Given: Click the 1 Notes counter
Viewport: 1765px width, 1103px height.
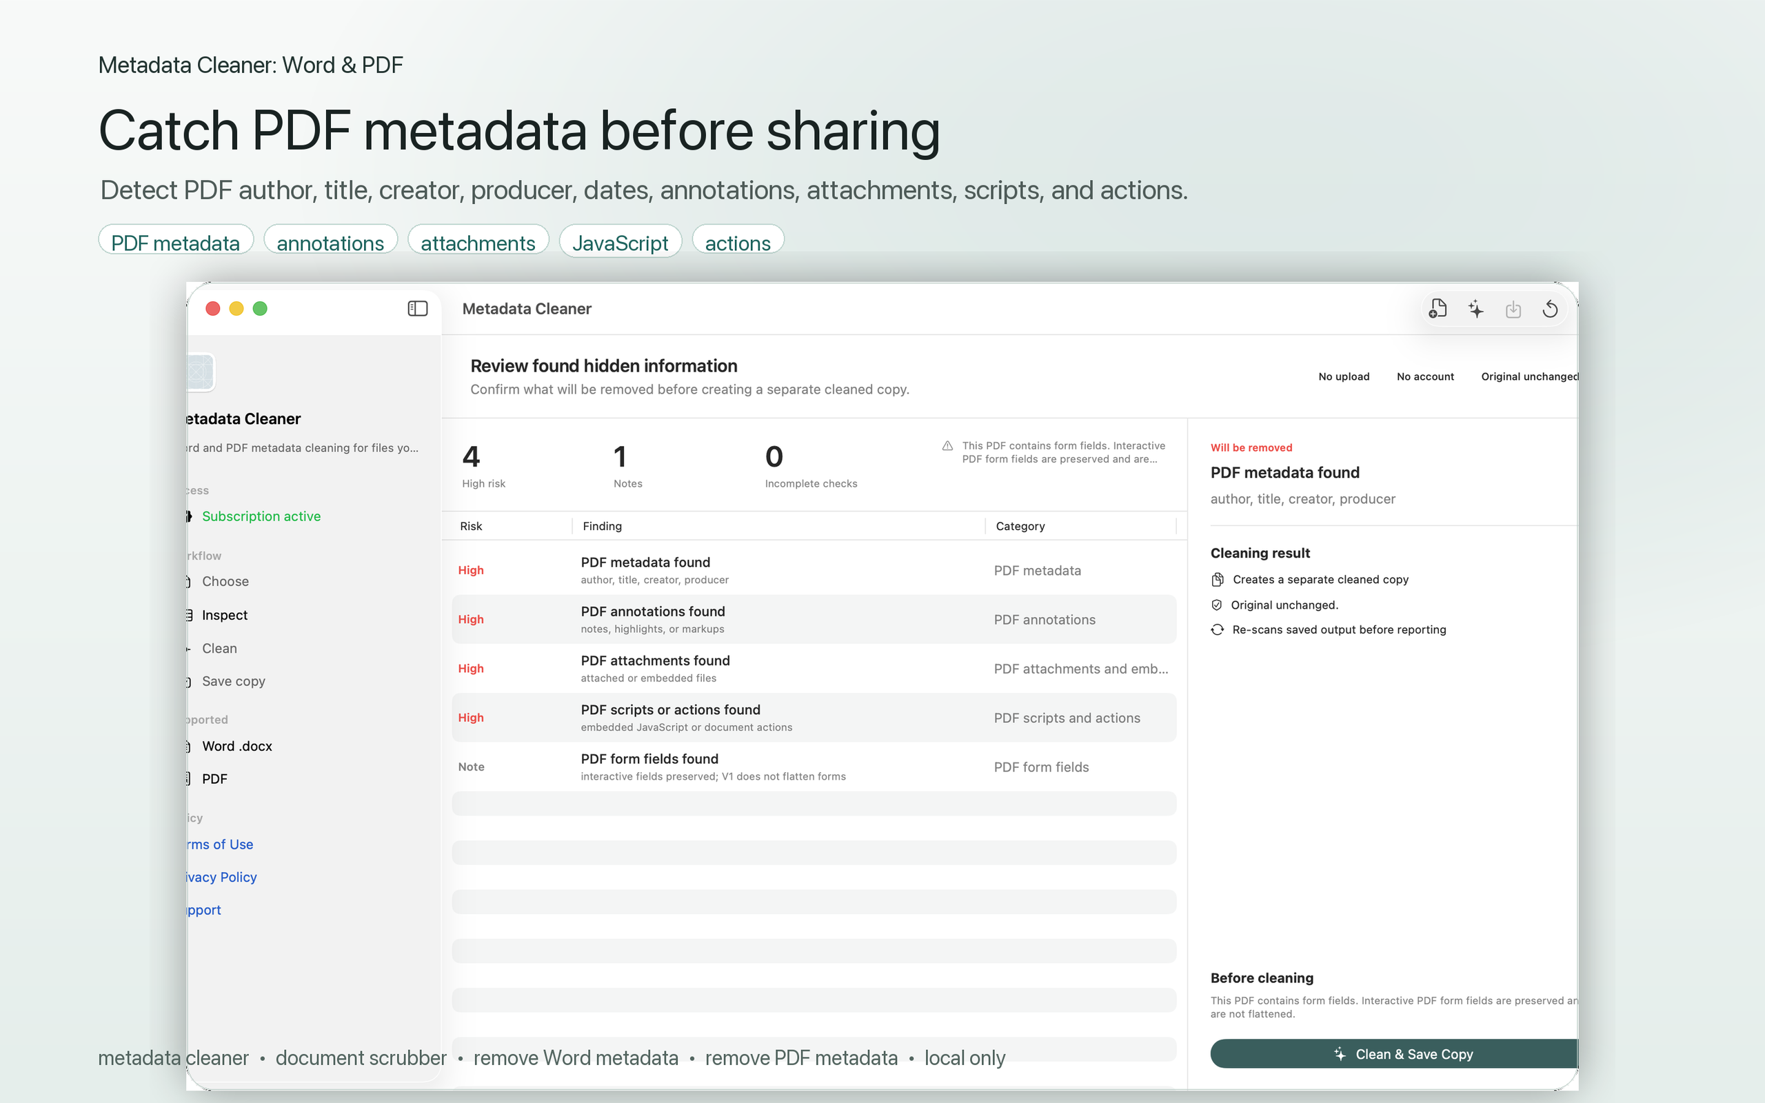Looking at the screenshot, I should [627, 465].
